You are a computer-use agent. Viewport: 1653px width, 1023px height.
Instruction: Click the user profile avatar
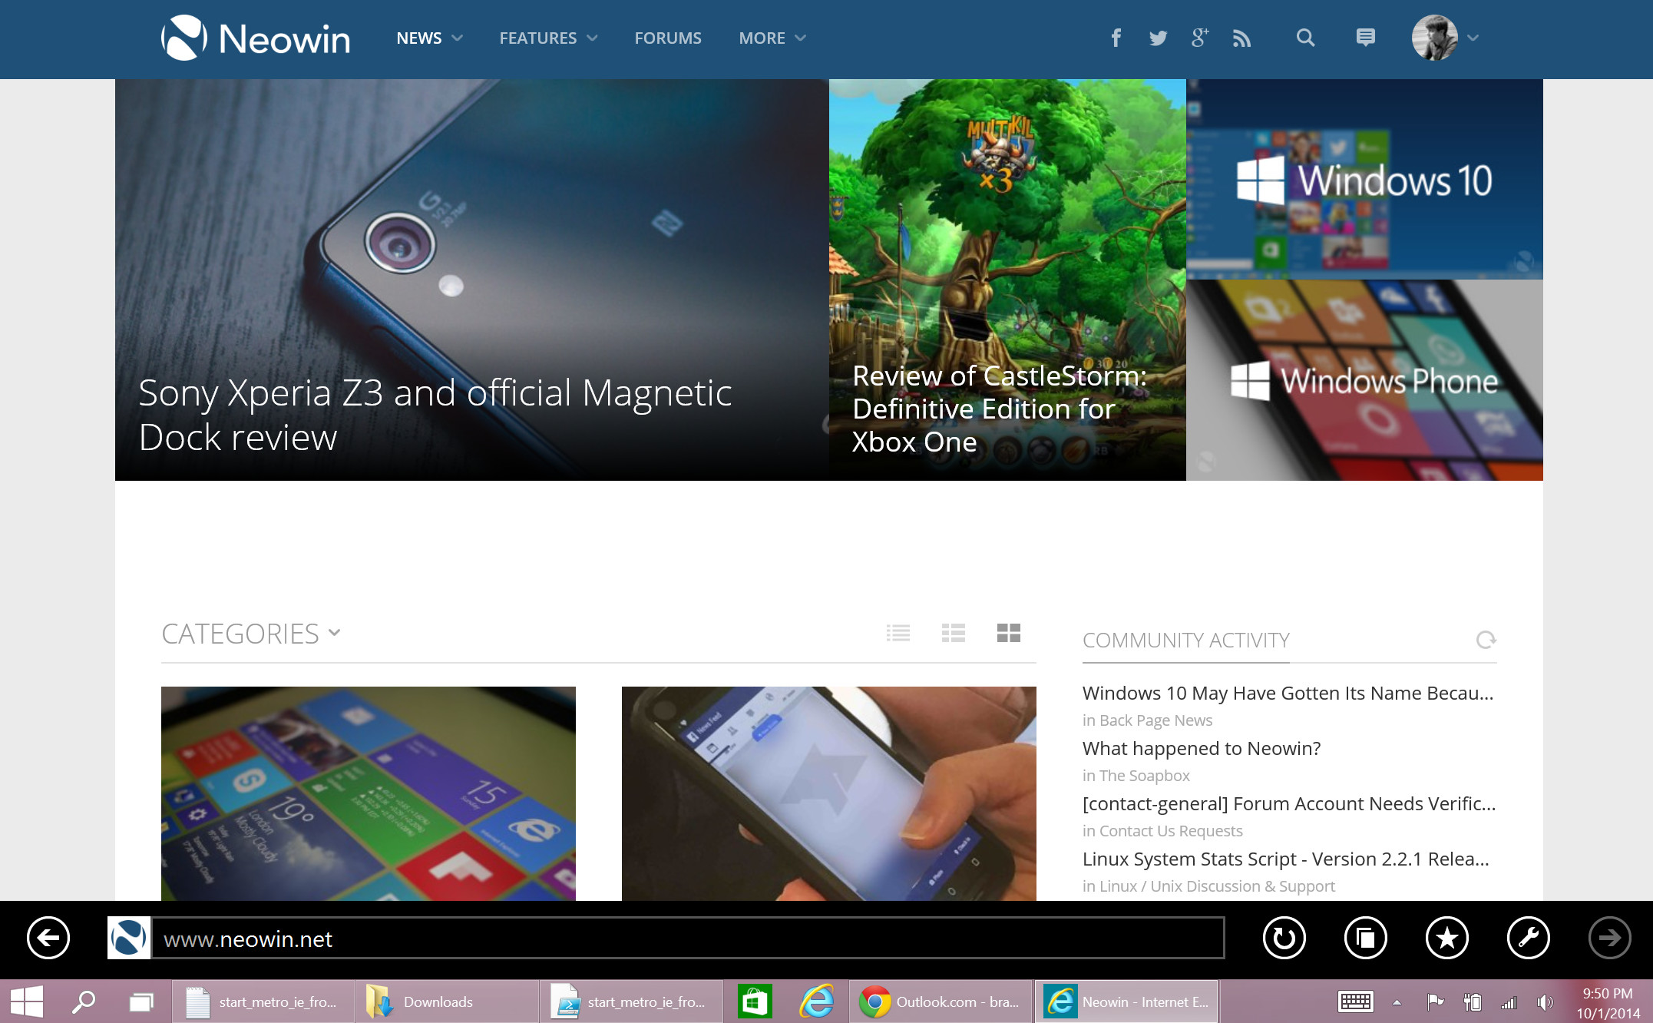[1434, 38]
